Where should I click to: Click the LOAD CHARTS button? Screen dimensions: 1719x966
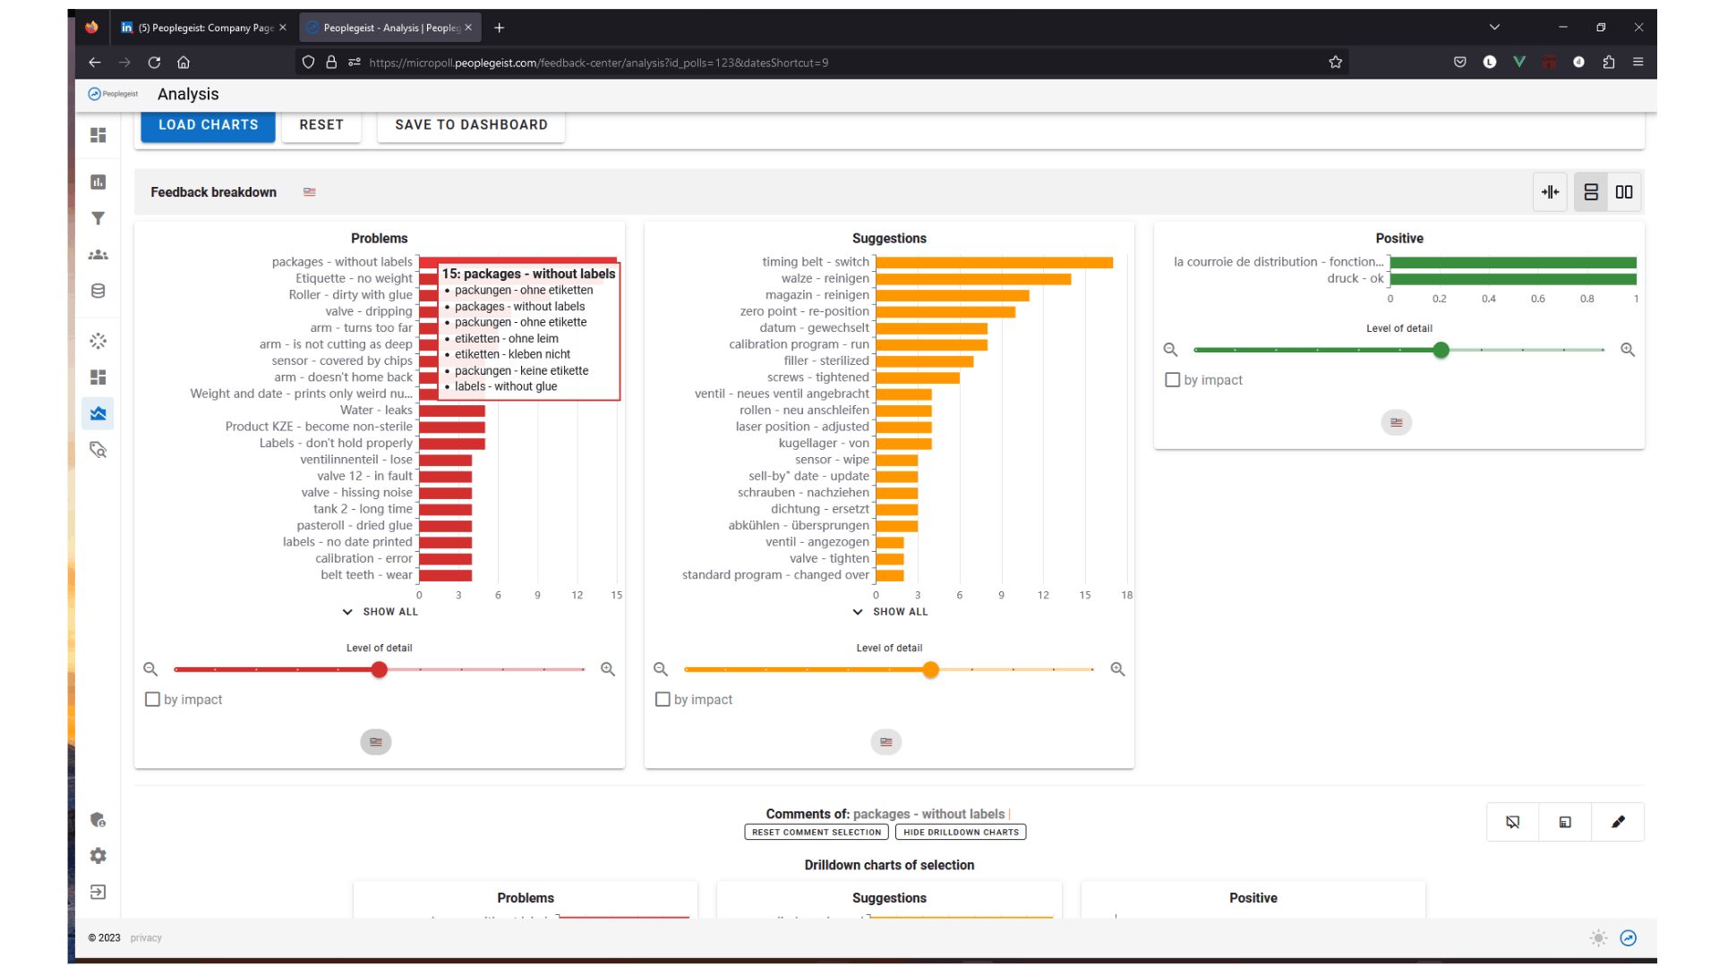[207, 125]
